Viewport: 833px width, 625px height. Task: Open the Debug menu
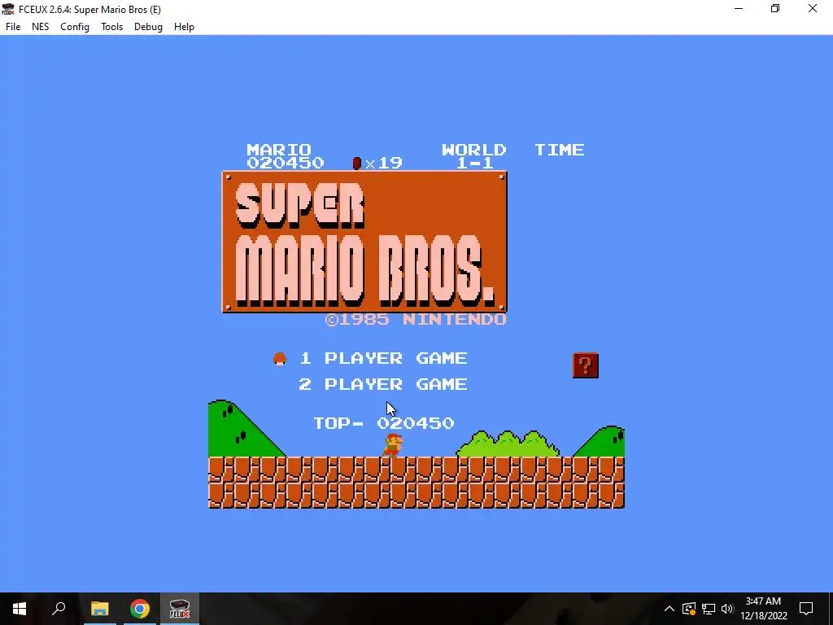148,27
